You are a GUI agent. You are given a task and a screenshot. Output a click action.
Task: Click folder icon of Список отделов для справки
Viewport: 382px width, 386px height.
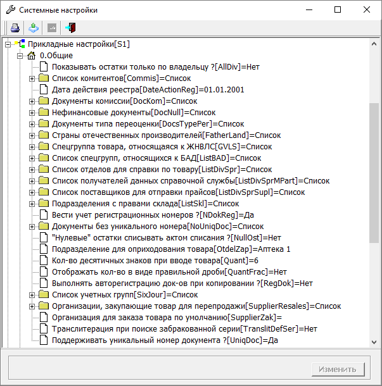tap(44, 169)
